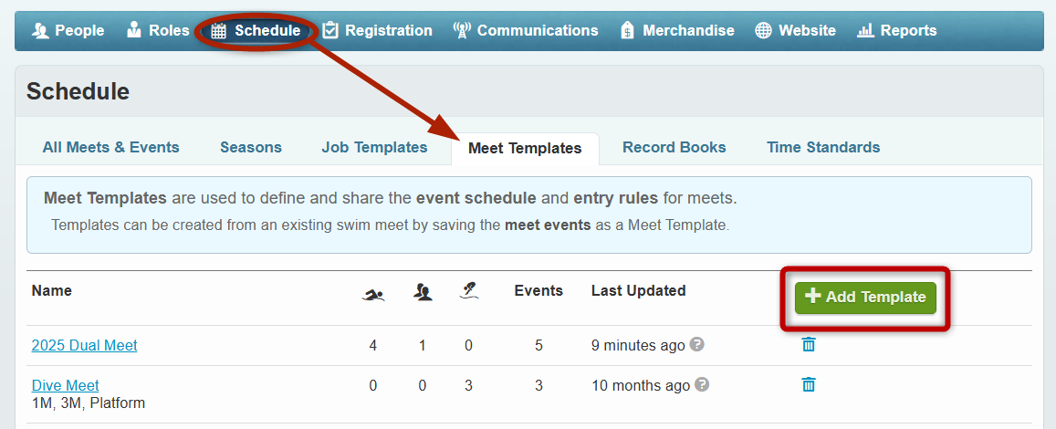The height and width of the screenshot is (429, 1056).
Task: Click the Add Template button
Action: pyautogui.click(x=865, y=298)
